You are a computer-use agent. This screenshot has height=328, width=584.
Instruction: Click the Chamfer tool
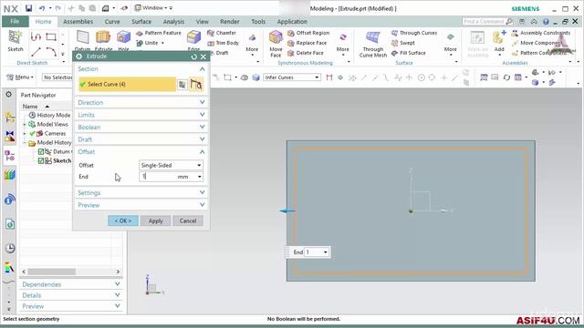point(222,33)
